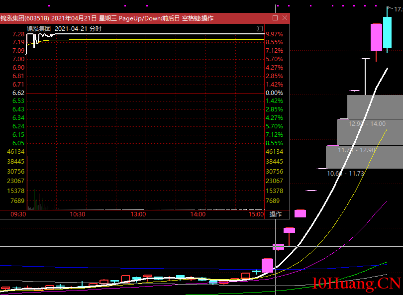Screen dimensions: 403x295
Task: Click the flag marker at the chart's peak
Action: coord(390,8)
